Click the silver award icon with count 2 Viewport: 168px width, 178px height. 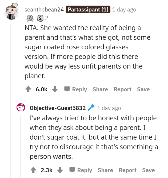pos(40,18)
